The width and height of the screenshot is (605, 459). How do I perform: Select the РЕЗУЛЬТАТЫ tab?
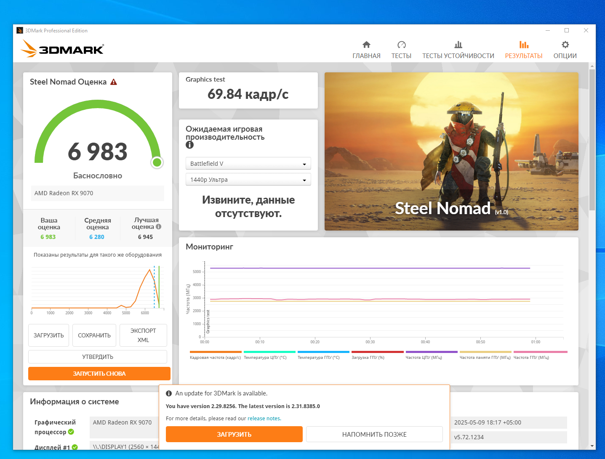[524, 50]
